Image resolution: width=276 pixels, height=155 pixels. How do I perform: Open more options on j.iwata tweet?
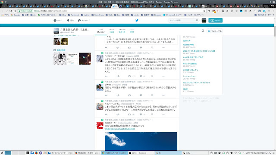pyautogui.click(x=164, y=95)
